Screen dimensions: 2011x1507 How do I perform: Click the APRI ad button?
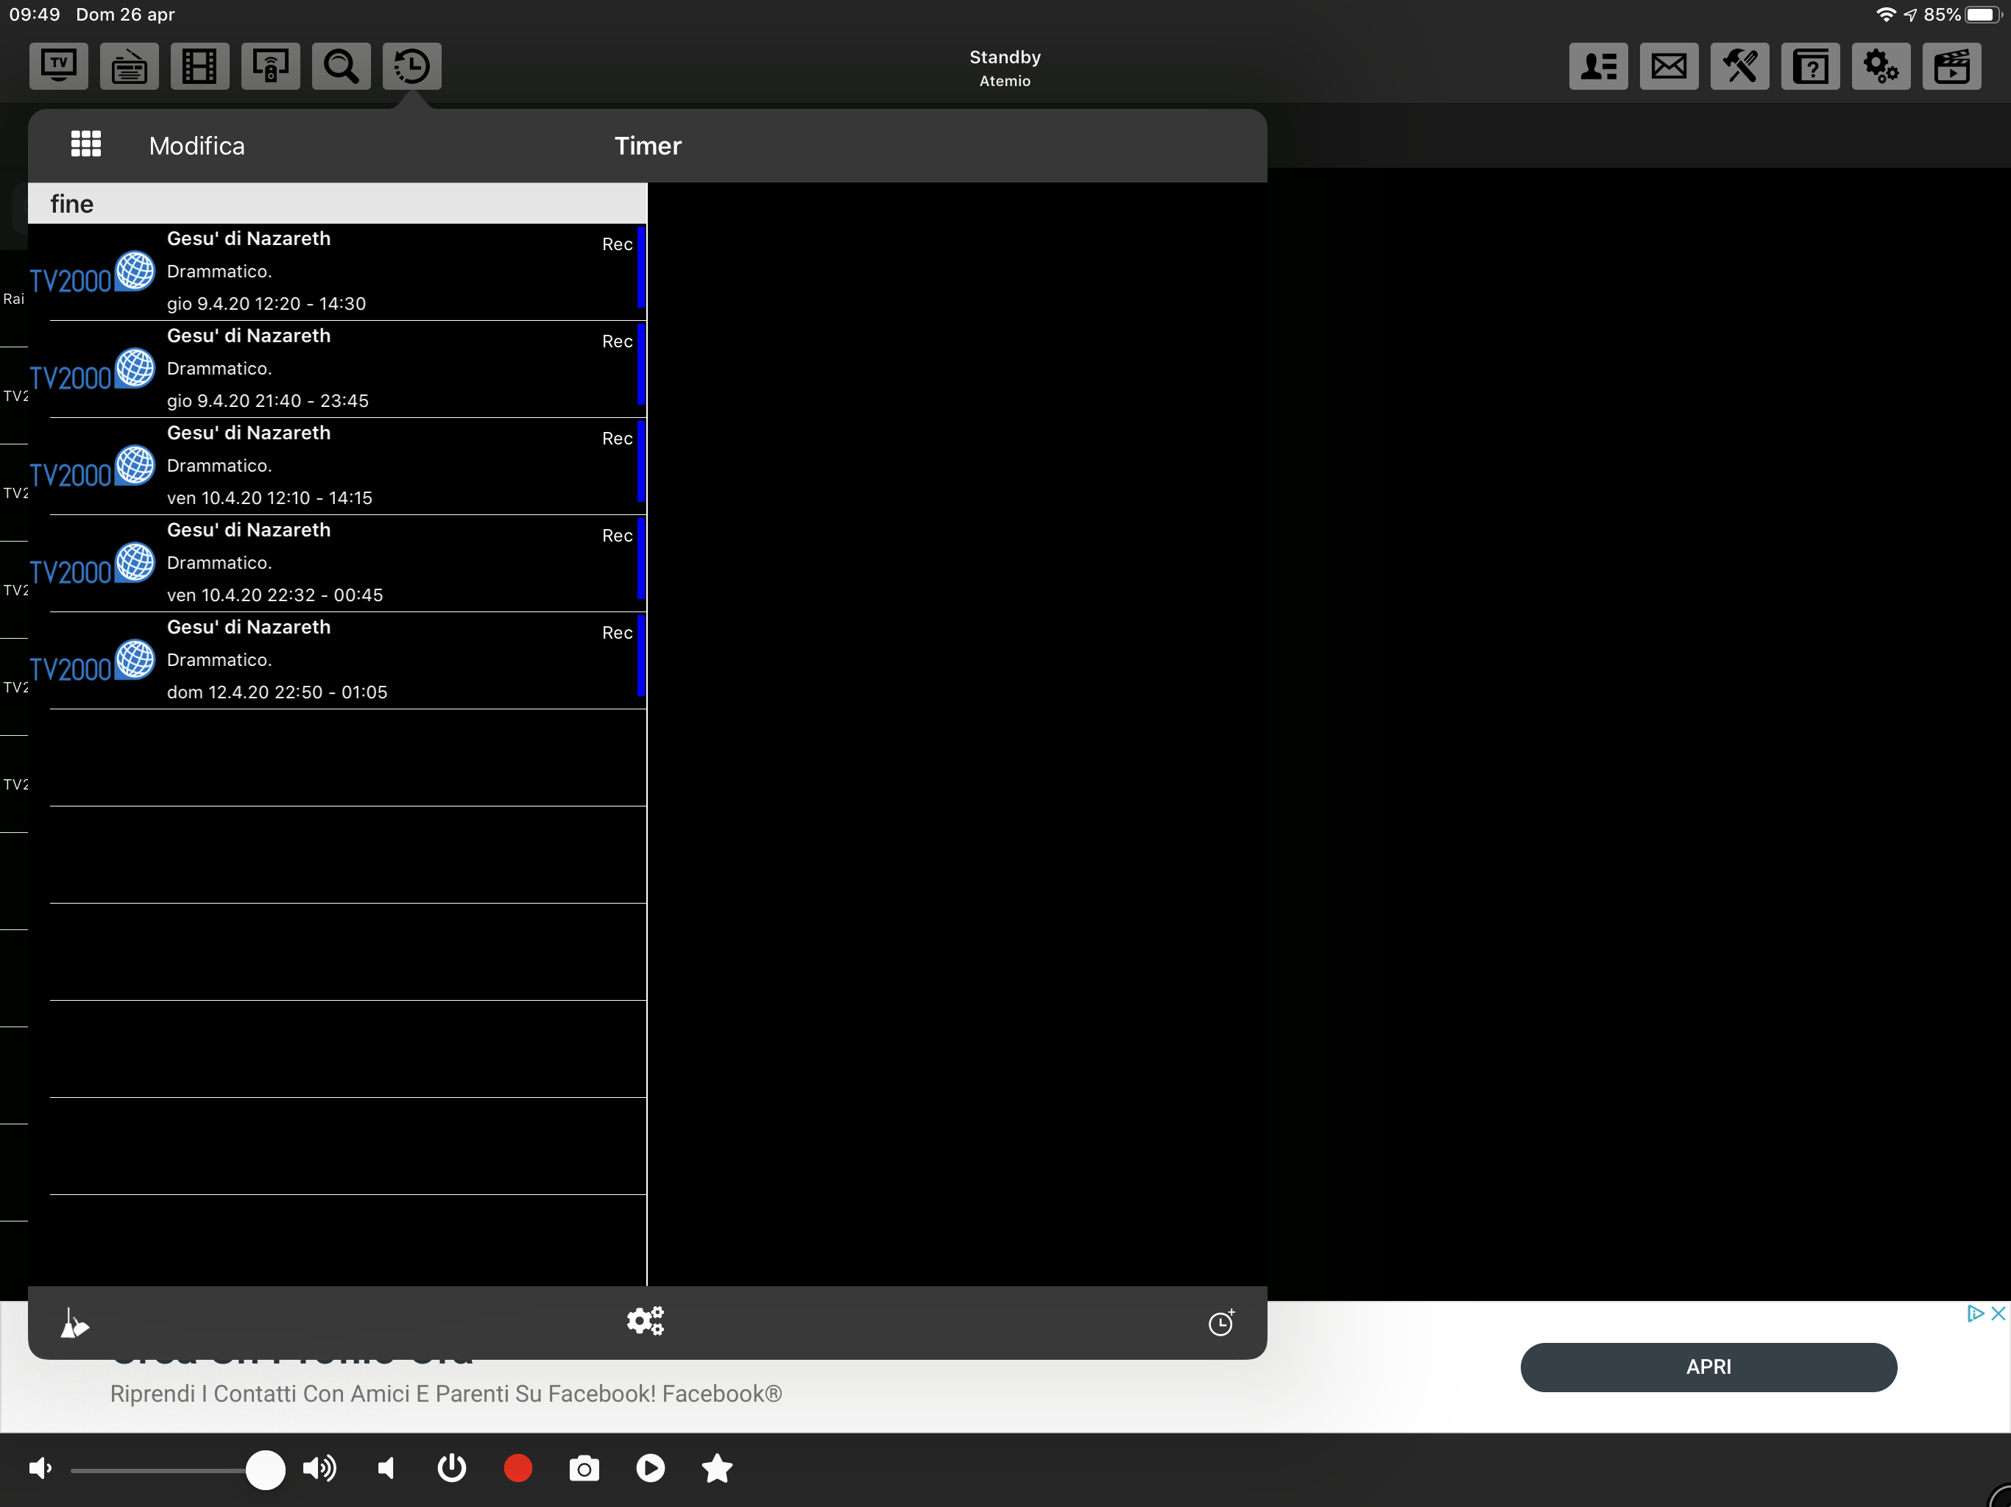pyautogui.click(x=1707, y=1366)
